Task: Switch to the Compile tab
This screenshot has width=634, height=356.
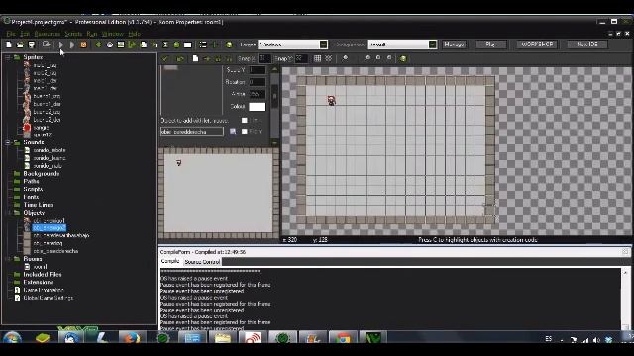Action: point(170,261)
